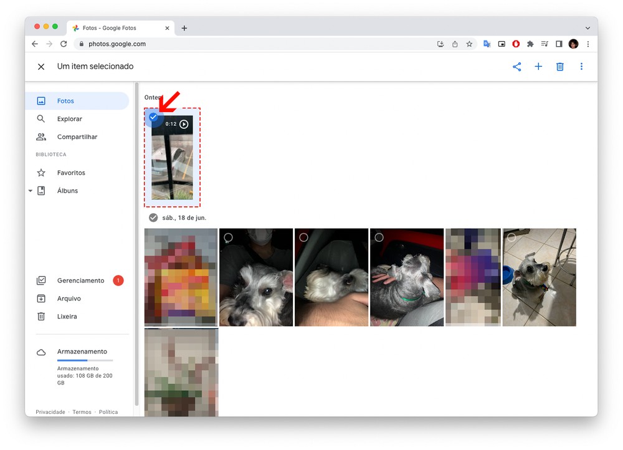Clear selection with the X icon
Screen dimensions: 623x450
pyautogui.click(x=41, y=67)
